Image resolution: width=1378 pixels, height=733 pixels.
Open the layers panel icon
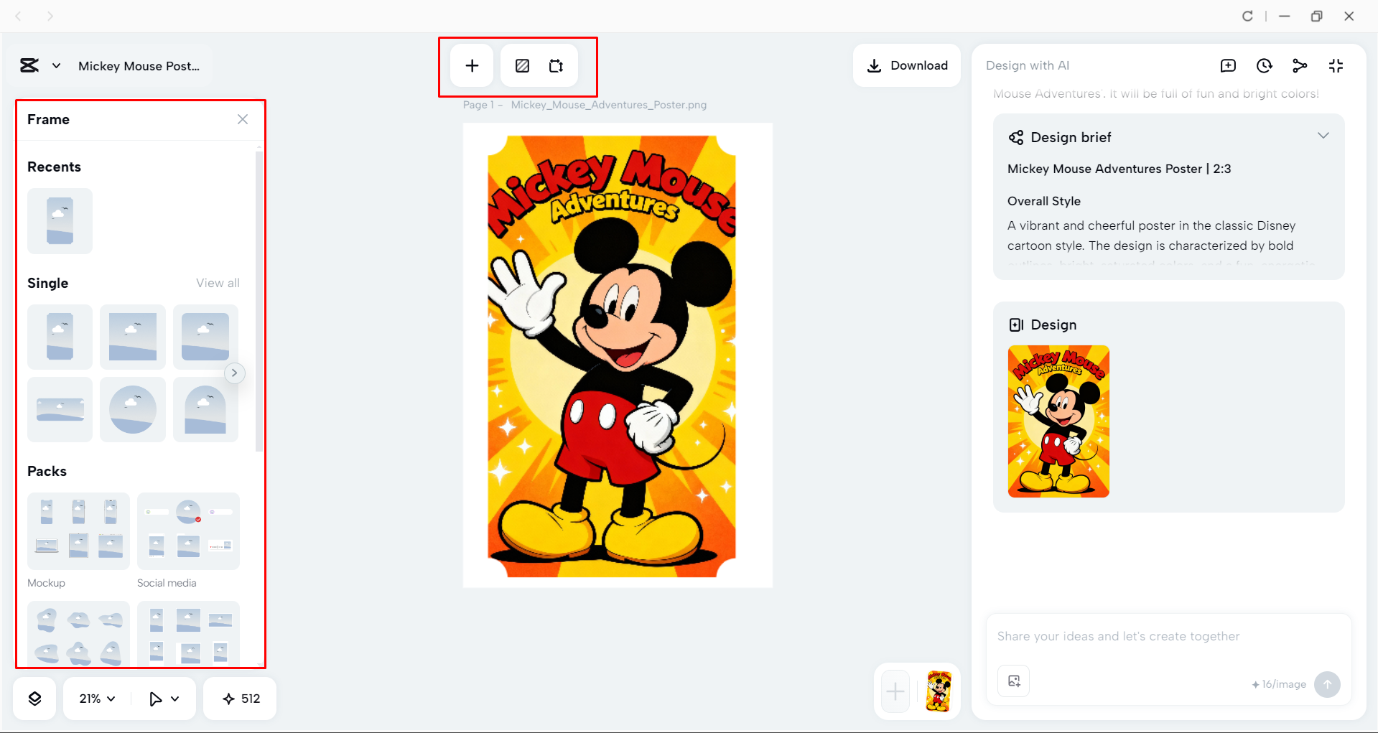34,699
